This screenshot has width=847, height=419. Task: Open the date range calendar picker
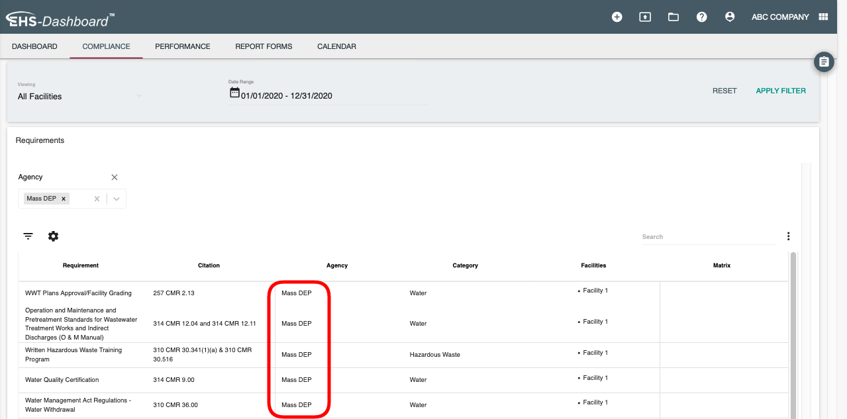pyautogui.click(x=234, y=93)
